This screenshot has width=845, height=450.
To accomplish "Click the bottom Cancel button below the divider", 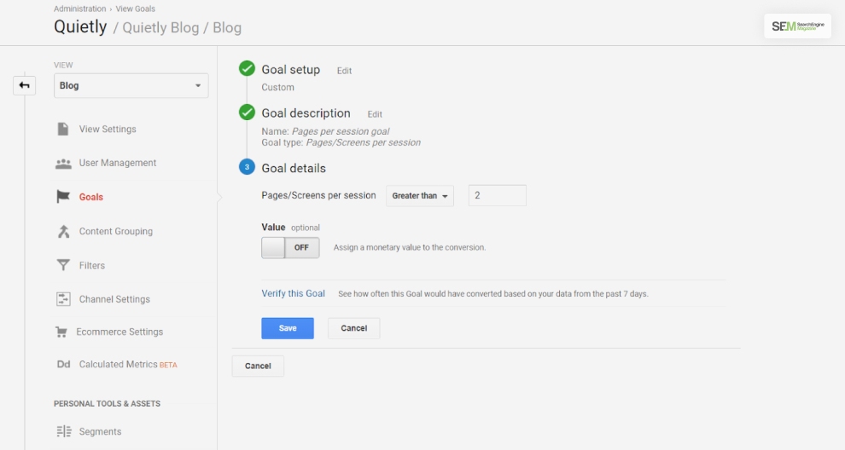I will tap(258, 366).
